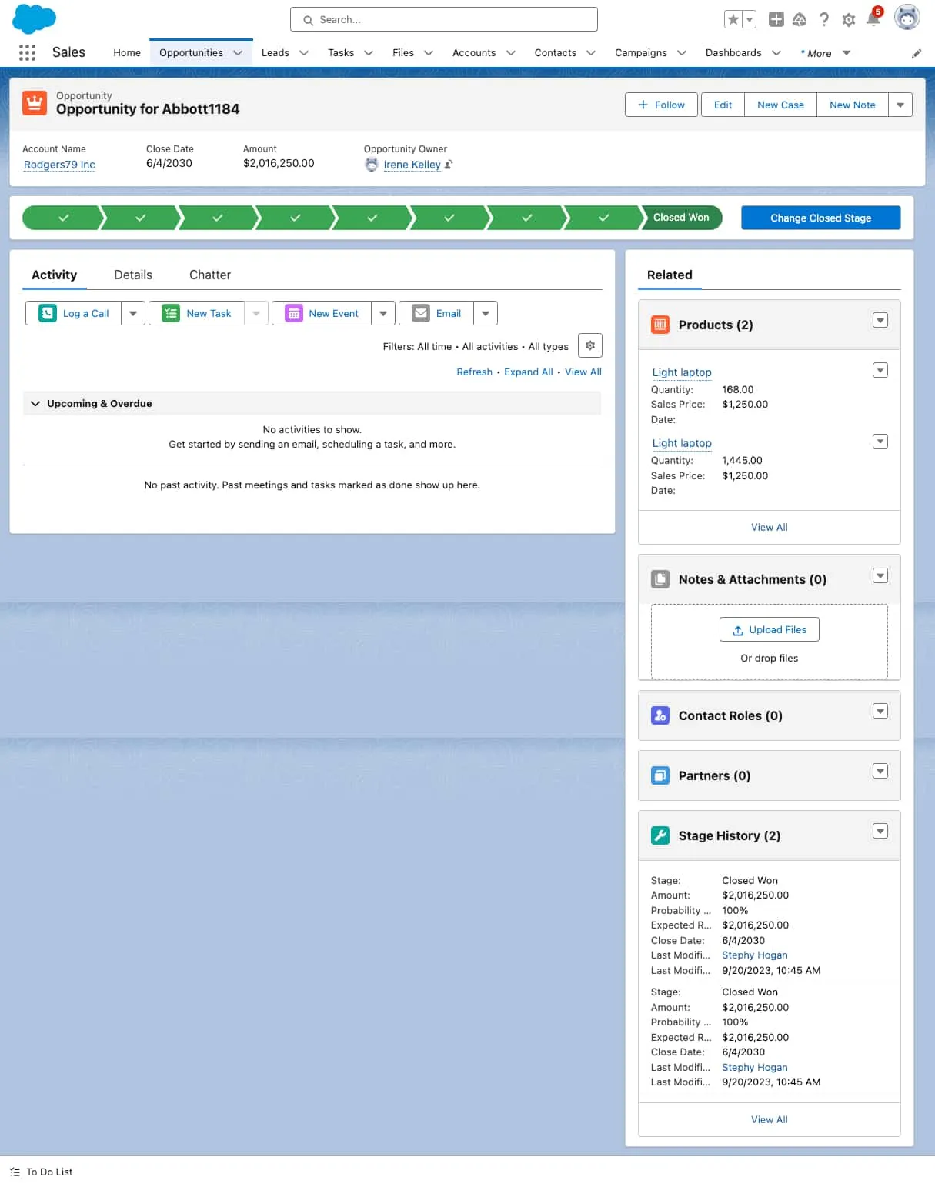Click the Log a Call phone icon
Screen dimensions: 935x1187
[48, 313]
